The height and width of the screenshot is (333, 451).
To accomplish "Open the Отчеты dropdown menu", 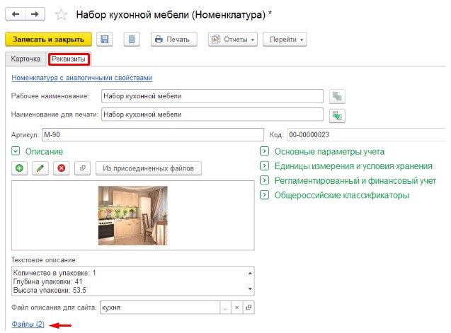I will [233, 40].
